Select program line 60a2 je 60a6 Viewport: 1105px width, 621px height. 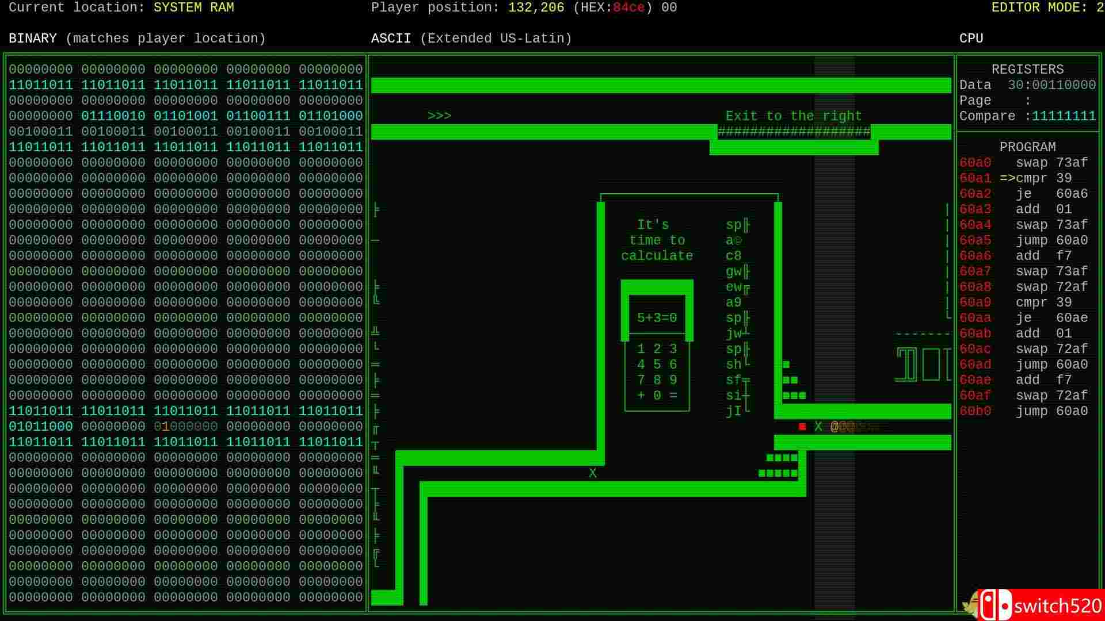pos(1024,194)
